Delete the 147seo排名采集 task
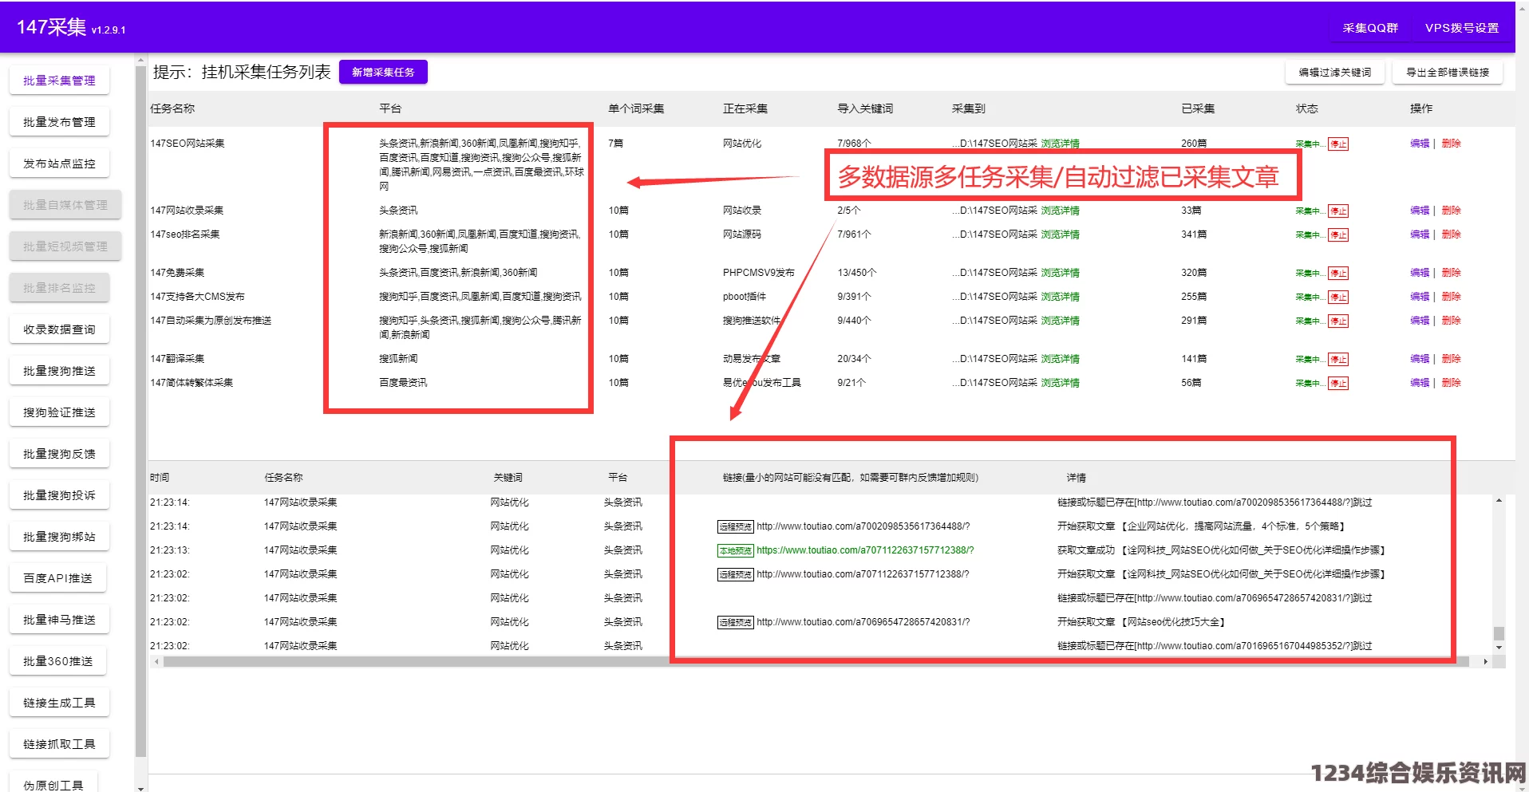 coord(1451,234)
